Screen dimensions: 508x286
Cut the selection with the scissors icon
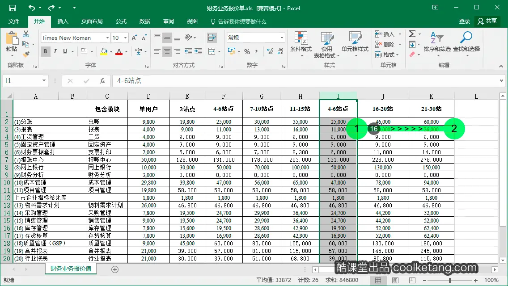click(26, 34)
